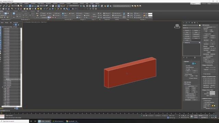Click the large Set Keys plus button
Image resolution: width=219 pixels, height=123 pixels.
tap(192, 116)
